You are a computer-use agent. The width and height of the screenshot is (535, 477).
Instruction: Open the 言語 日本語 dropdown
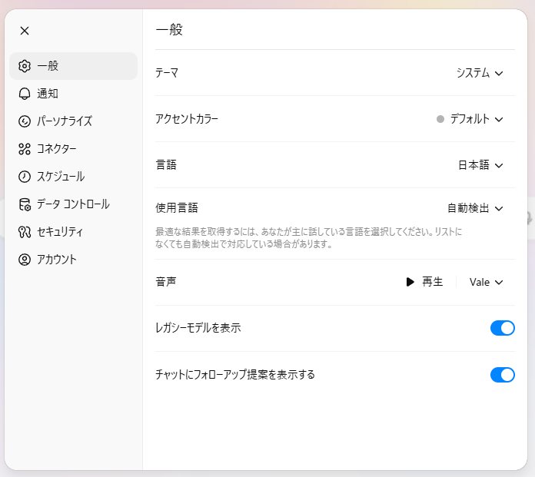pos(480,165)
